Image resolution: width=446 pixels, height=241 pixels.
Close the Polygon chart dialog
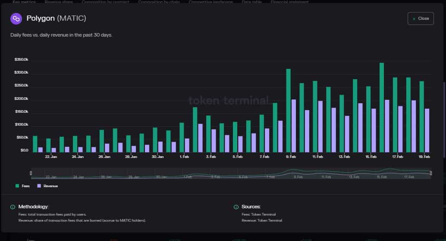pyautogui.click(x=421, y=19)
